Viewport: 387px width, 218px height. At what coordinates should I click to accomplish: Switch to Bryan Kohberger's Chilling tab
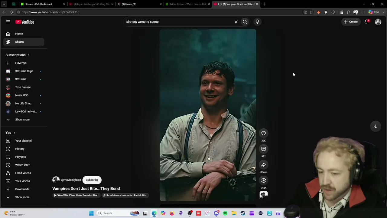[91, 4]
